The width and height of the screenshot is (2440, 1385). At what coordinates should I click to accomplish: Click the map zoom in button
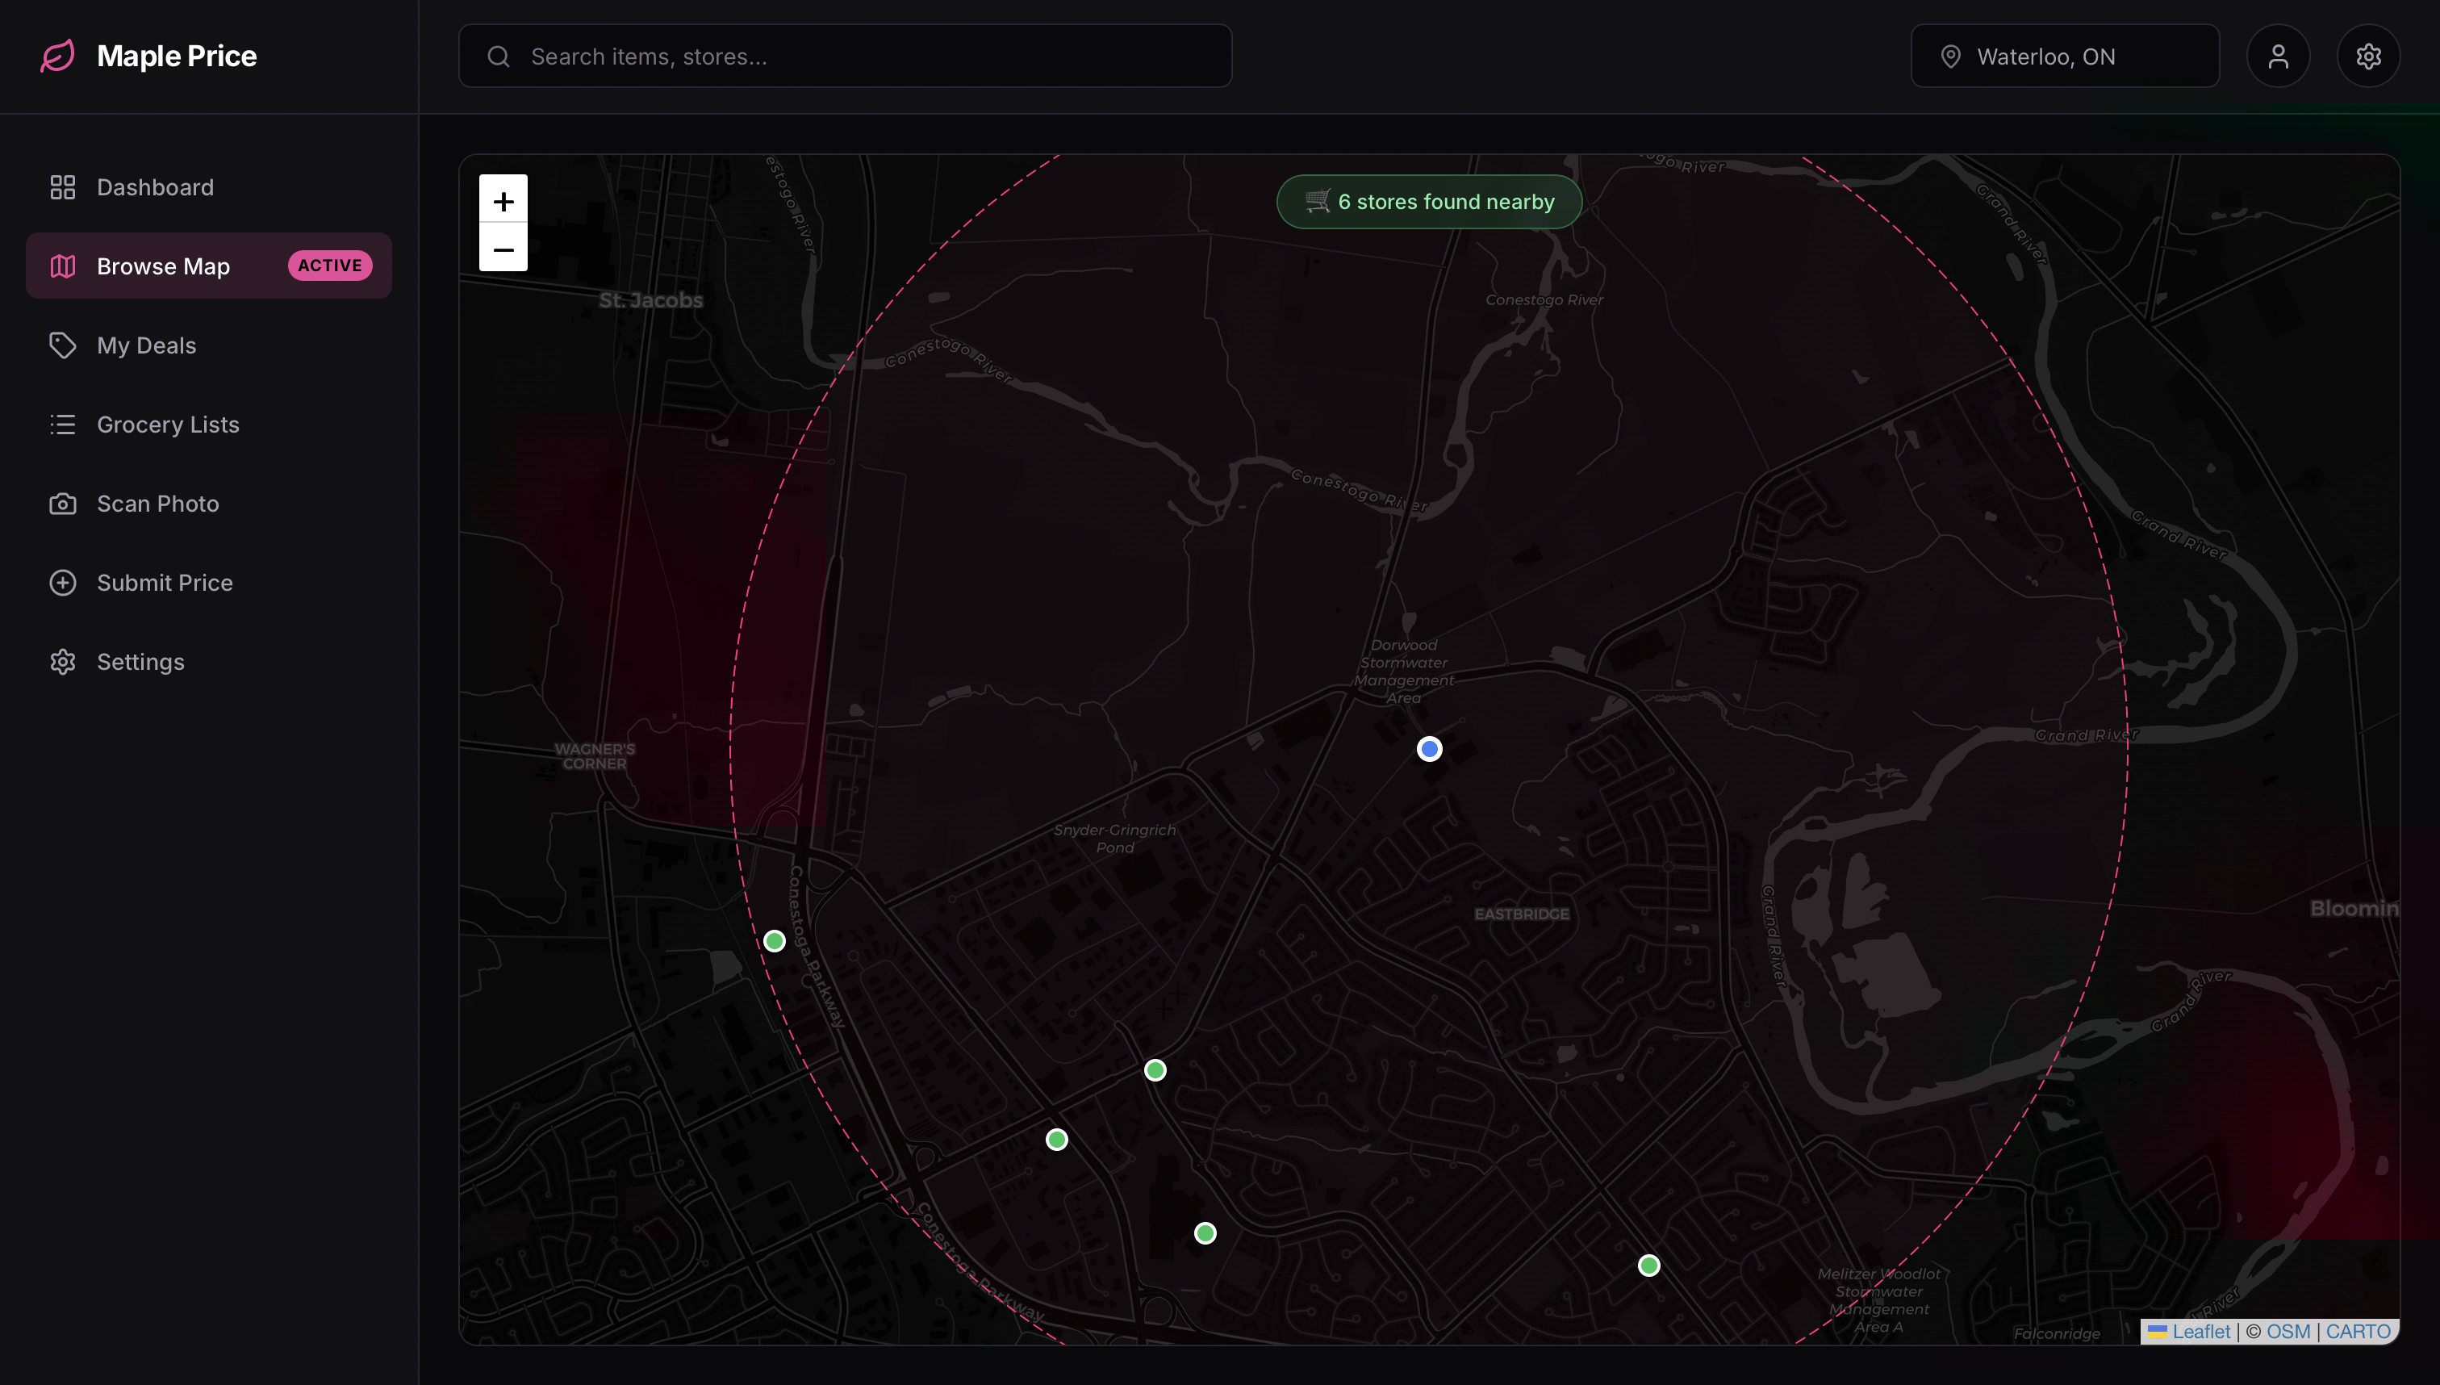pyautogui.click(x=503, y=200)
